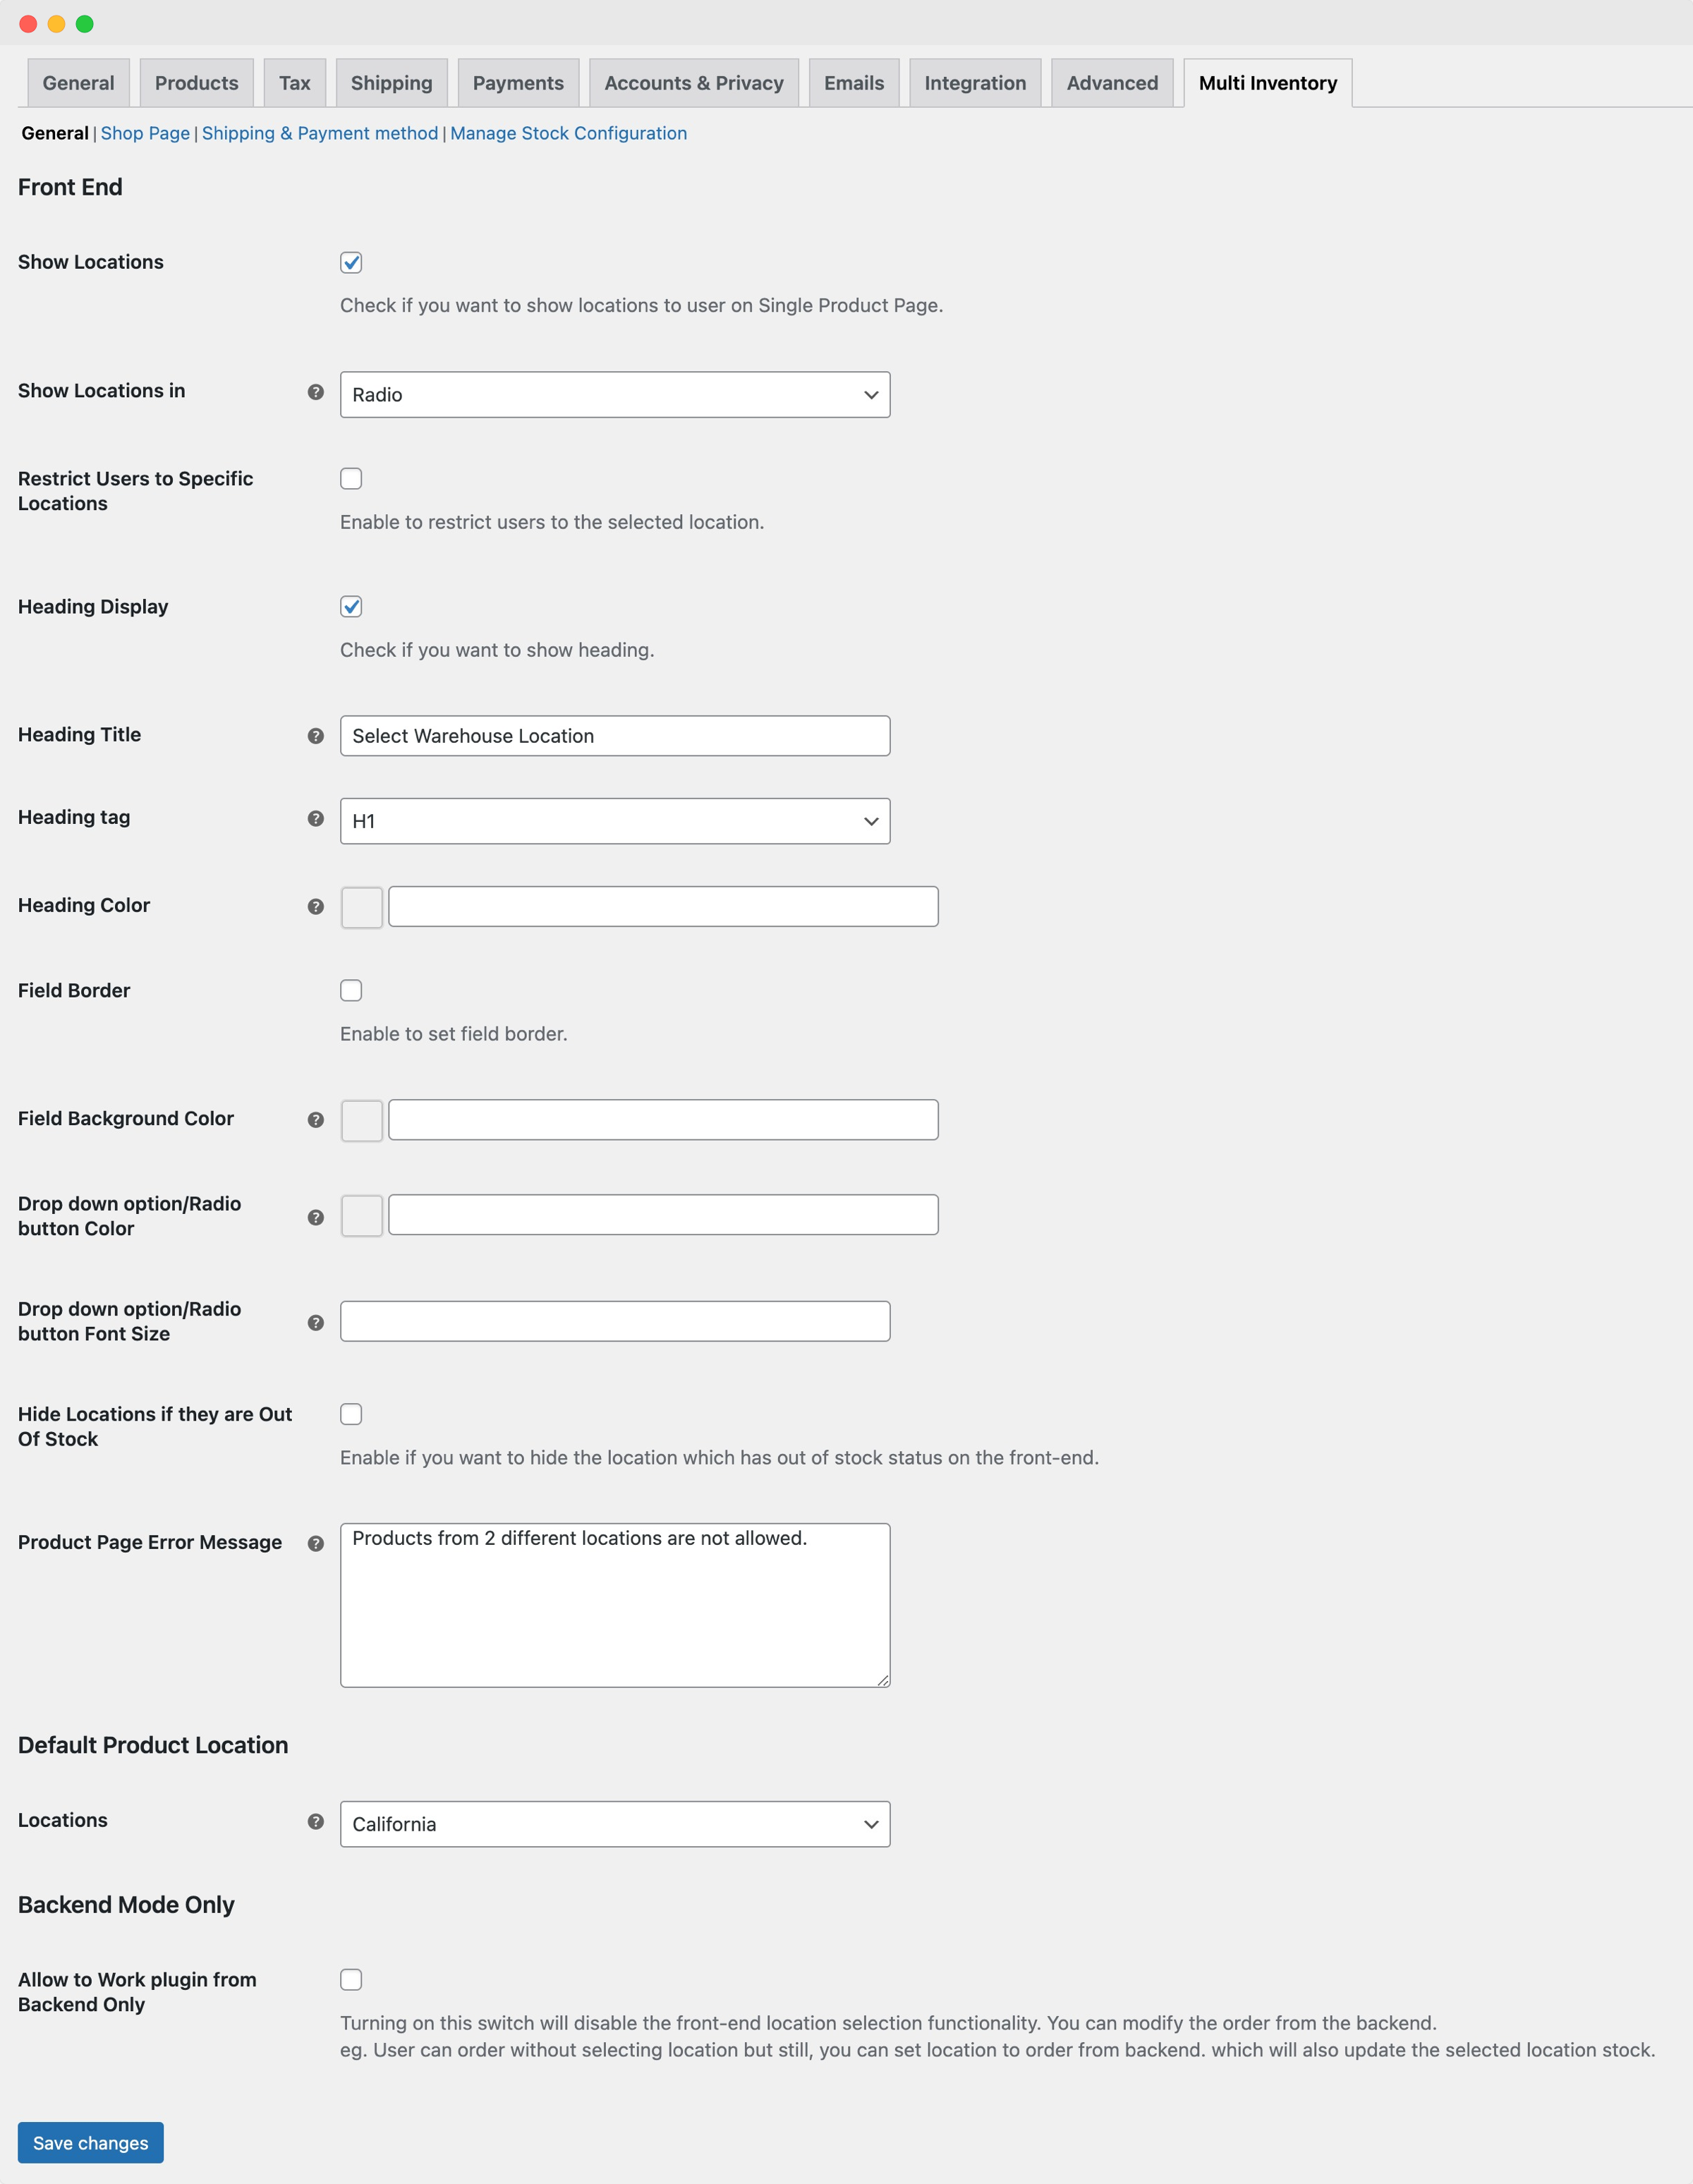Click the help icon next to Locations
The height and width of the screenshot is (2184, 1693).
(x=315, y=1822)
